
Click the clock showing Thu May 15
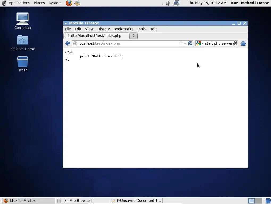(207, 3)
